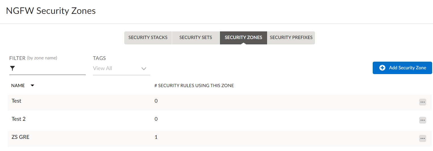Go to the Security Prefixes tab

291,38
